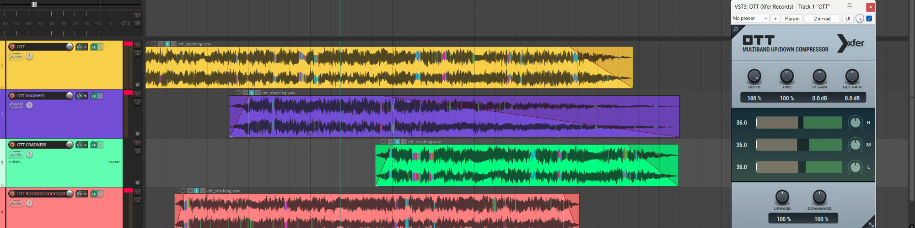Mute the OTT track

pos(137,45)
